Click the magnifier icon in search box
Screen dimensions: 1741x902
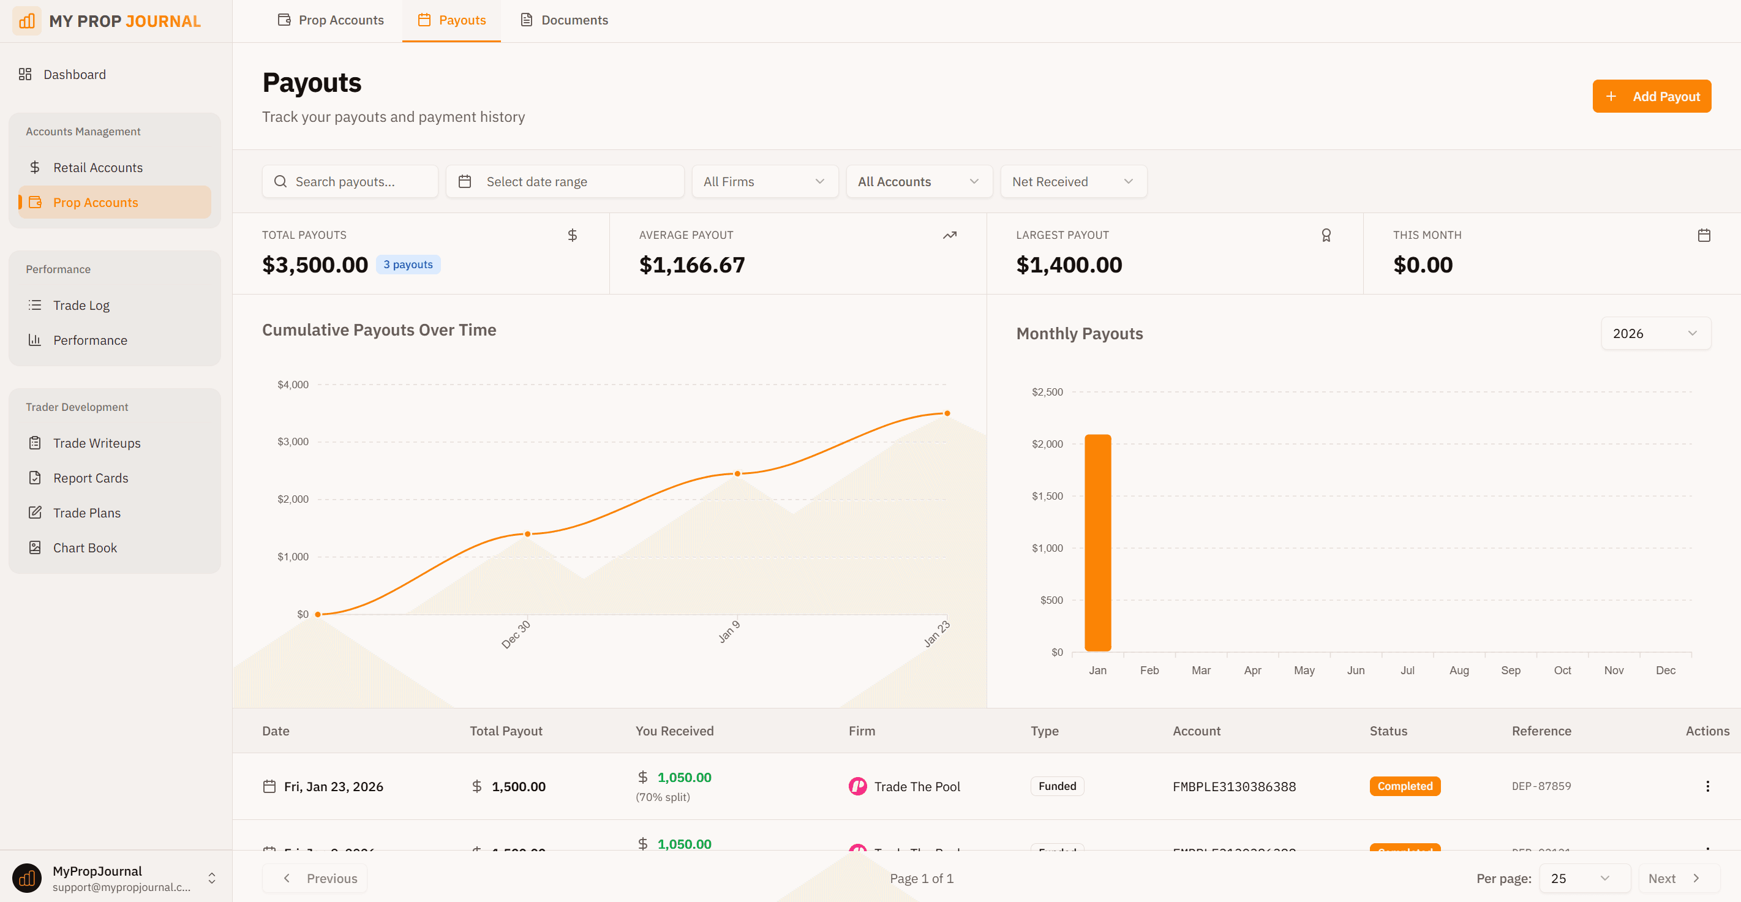(x=280, y=182)
